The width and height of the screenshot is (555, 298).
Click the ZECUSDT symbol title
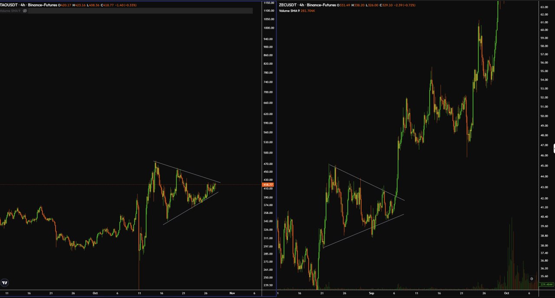pyautogui.click(x=289, y=5)
